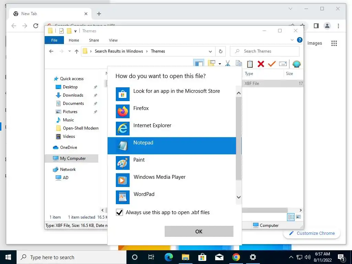Toggle Chrome side panel button
Screen dimensions: 352x264
point(316,26)
